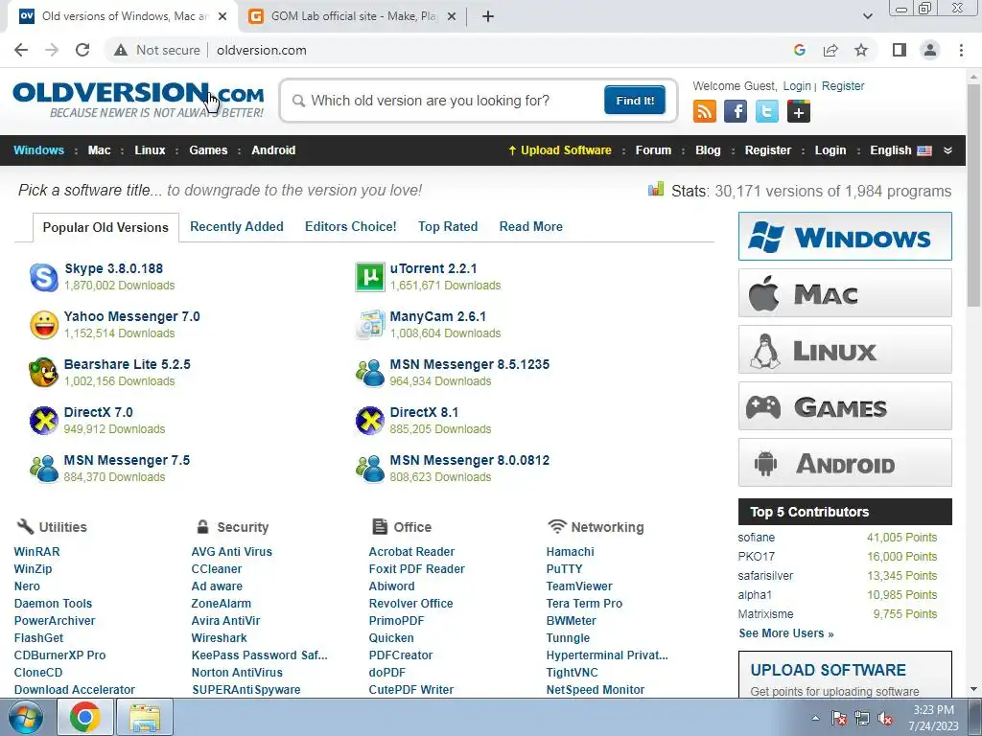
Task: Click the big Windows platform button
Action: [845, 237]
